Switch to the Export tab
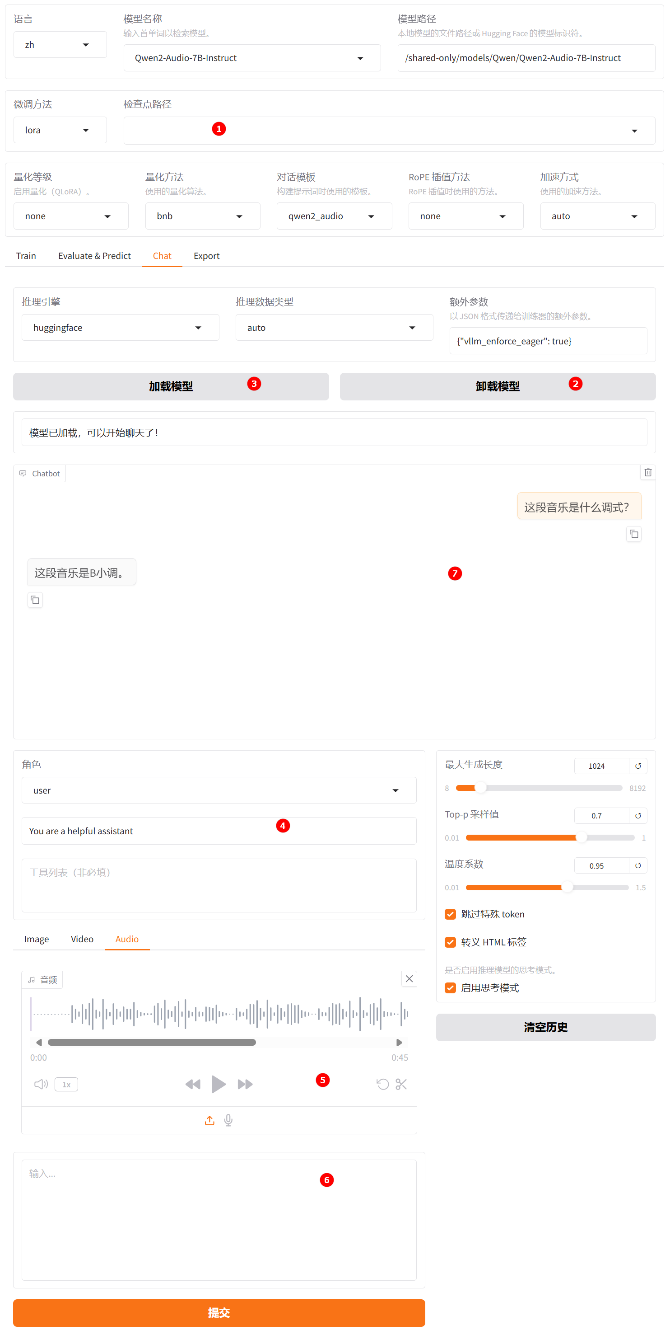 click(206, 256)
